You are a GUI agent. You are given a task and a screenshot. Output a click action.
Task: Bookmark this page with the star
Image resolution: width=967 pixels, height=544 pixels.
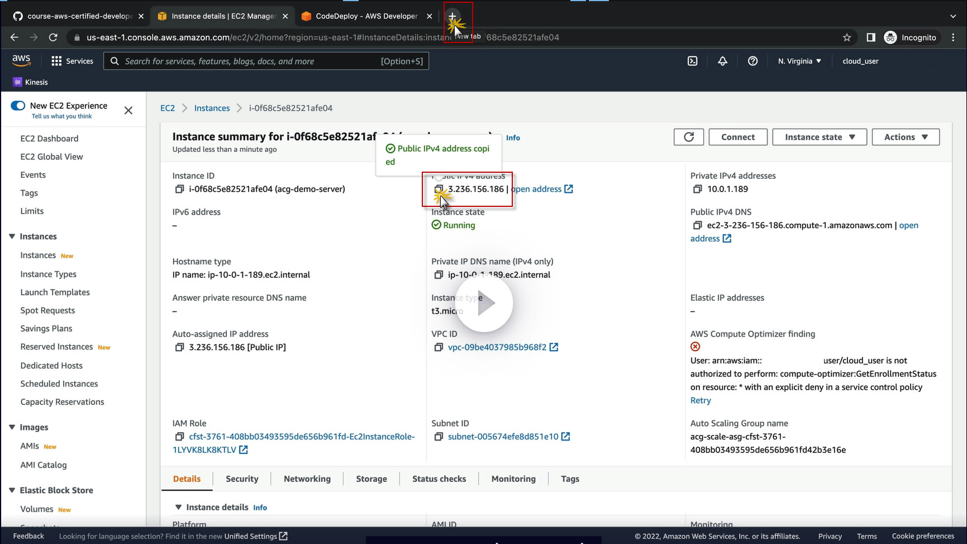click(x=847, y=37)
